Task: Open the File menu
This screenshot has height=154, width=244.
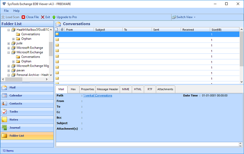Action: pos(6,11)
